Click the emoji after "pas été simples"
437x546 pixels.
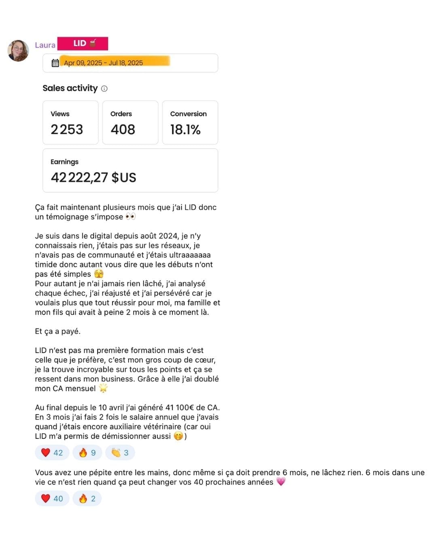[99, 274]
